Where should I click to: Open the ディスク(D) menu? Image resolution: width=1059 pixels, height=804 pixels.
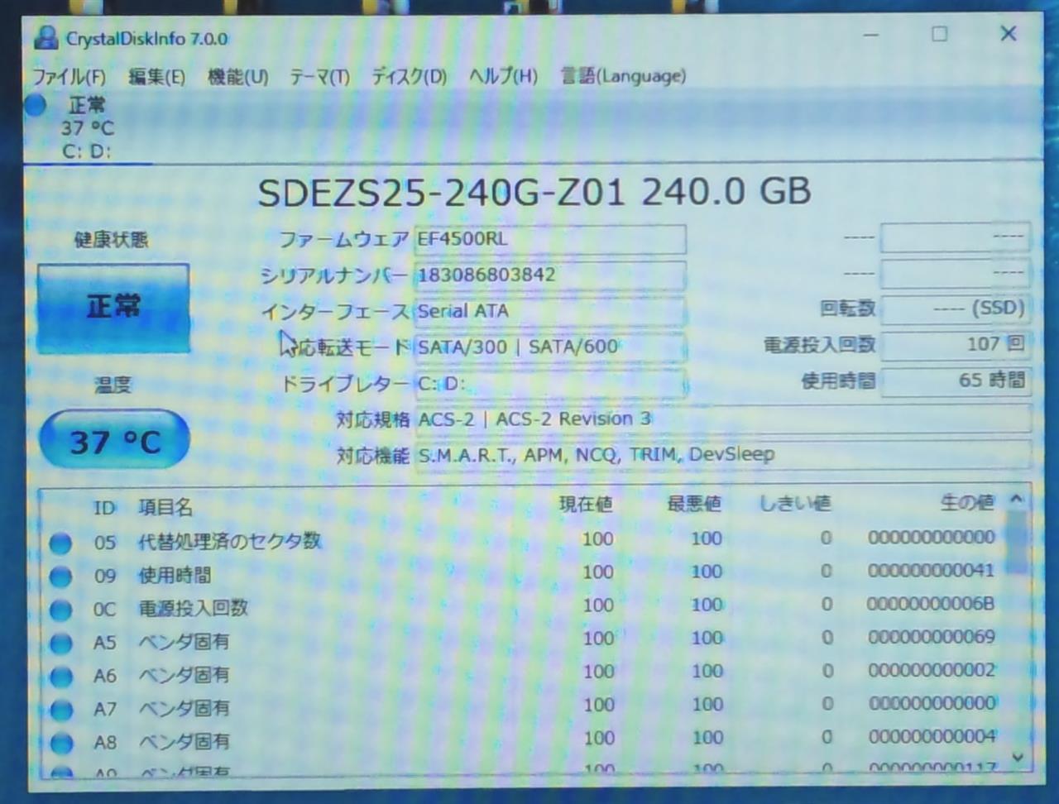pyautogui.click(x=409, y=77)
